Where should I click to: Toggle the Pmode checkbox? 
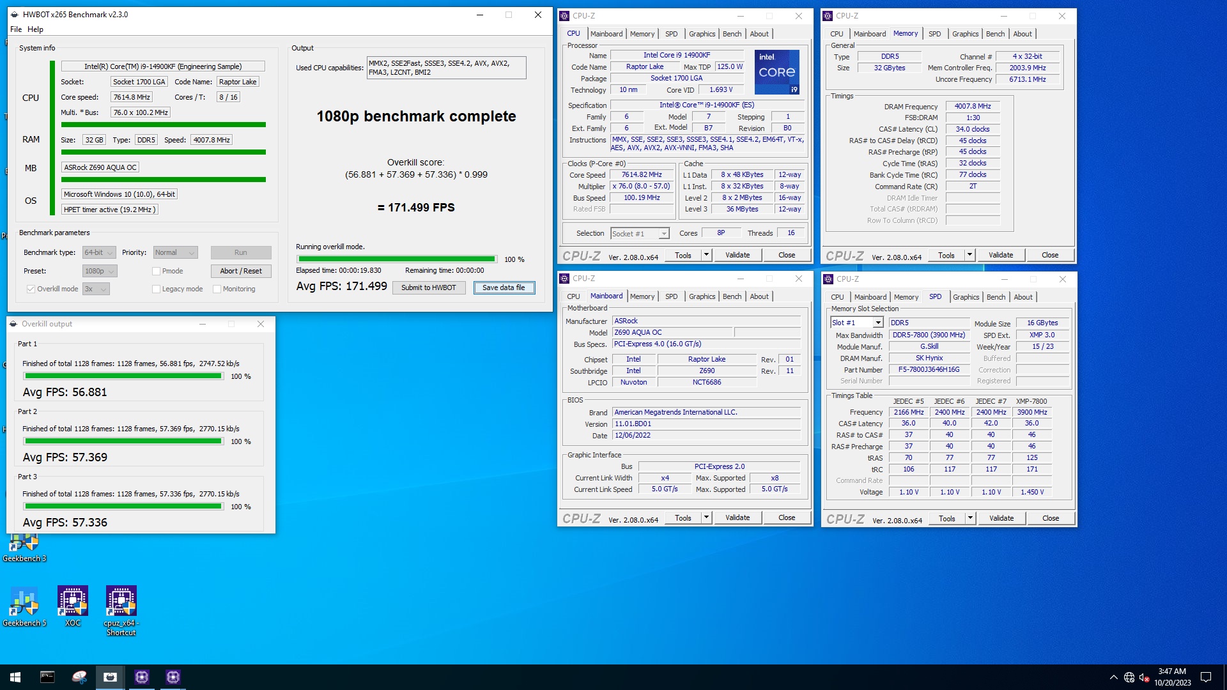pyautogui.click(x=156, y=271)
